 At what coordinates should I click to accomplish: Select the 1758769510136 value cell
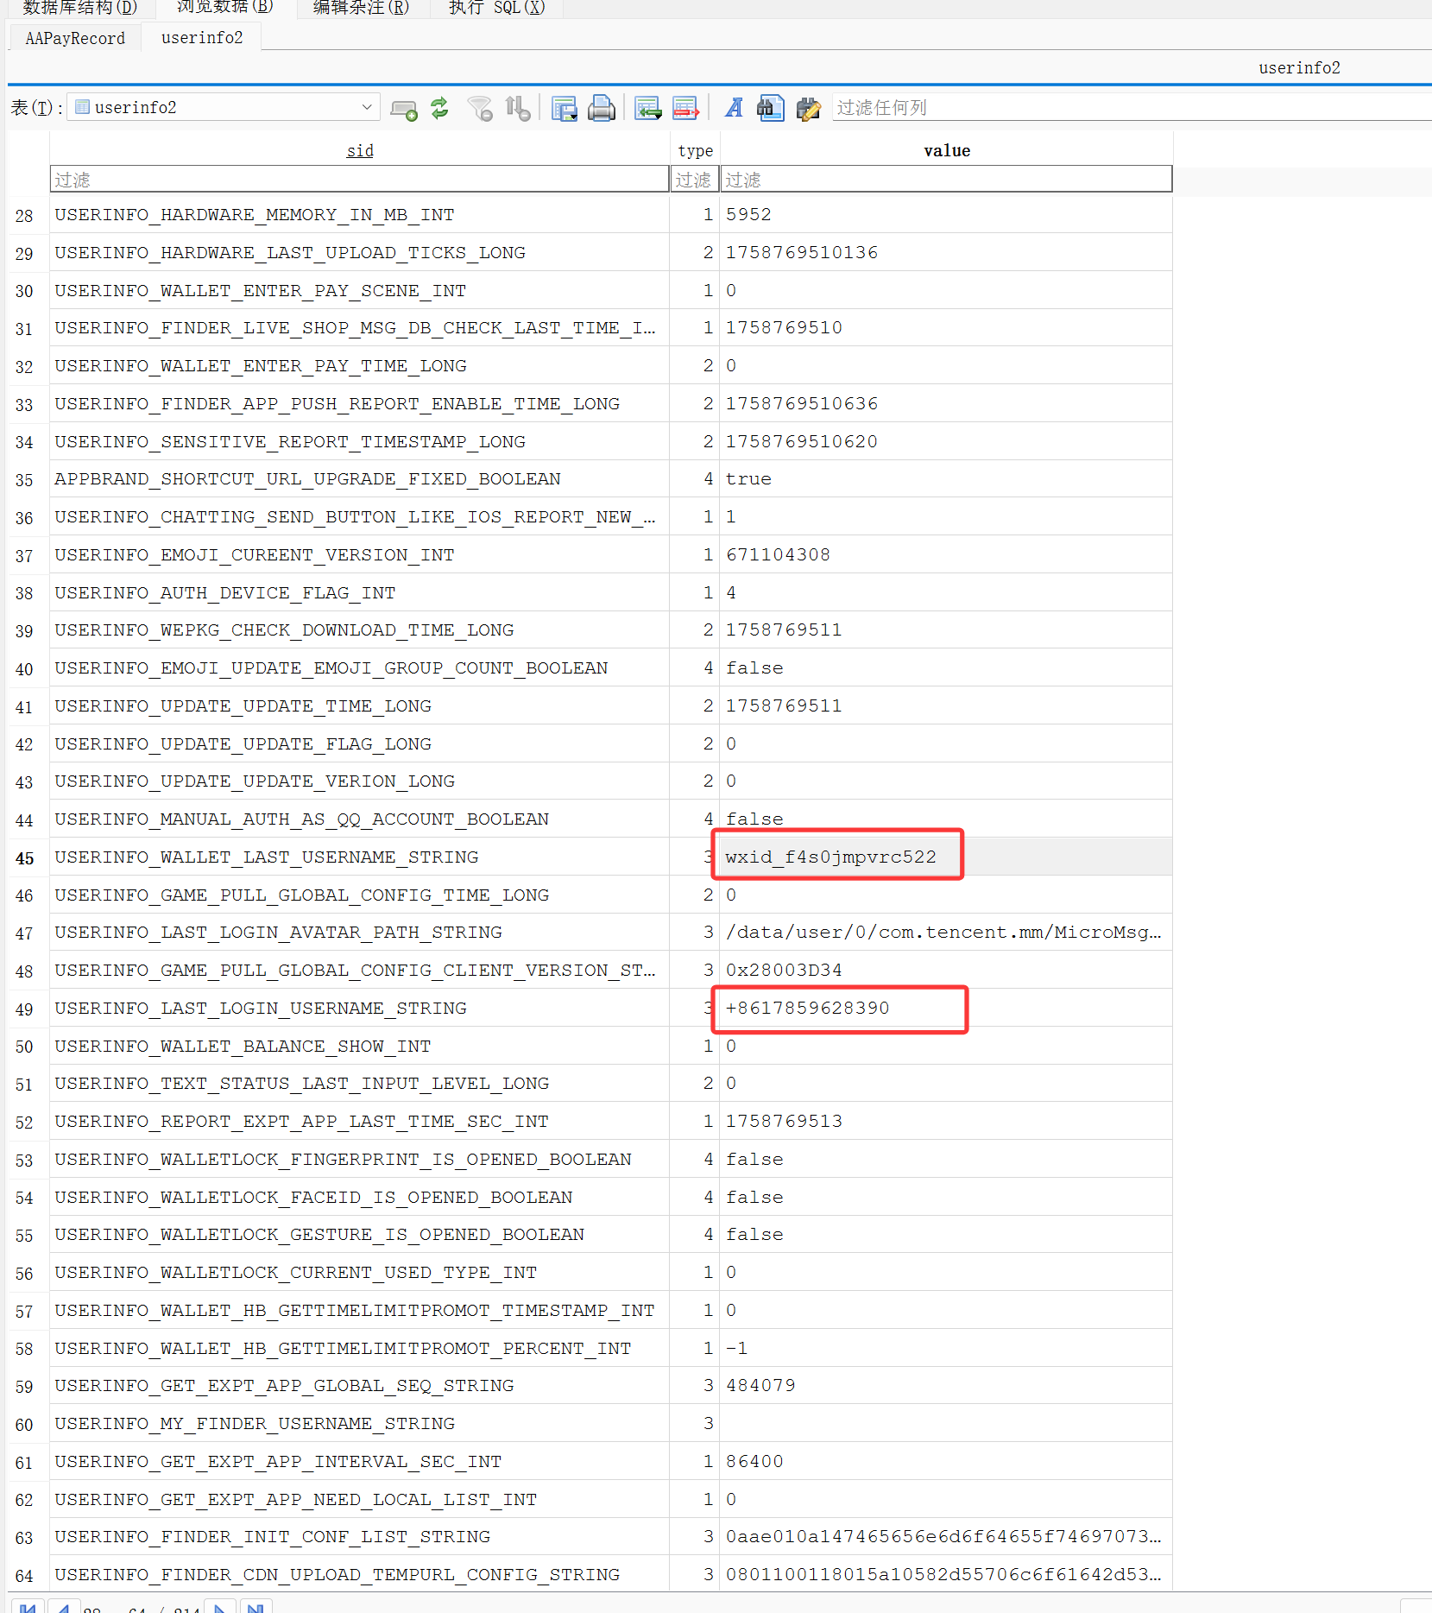pyautogui.click(x=946, y=252)
